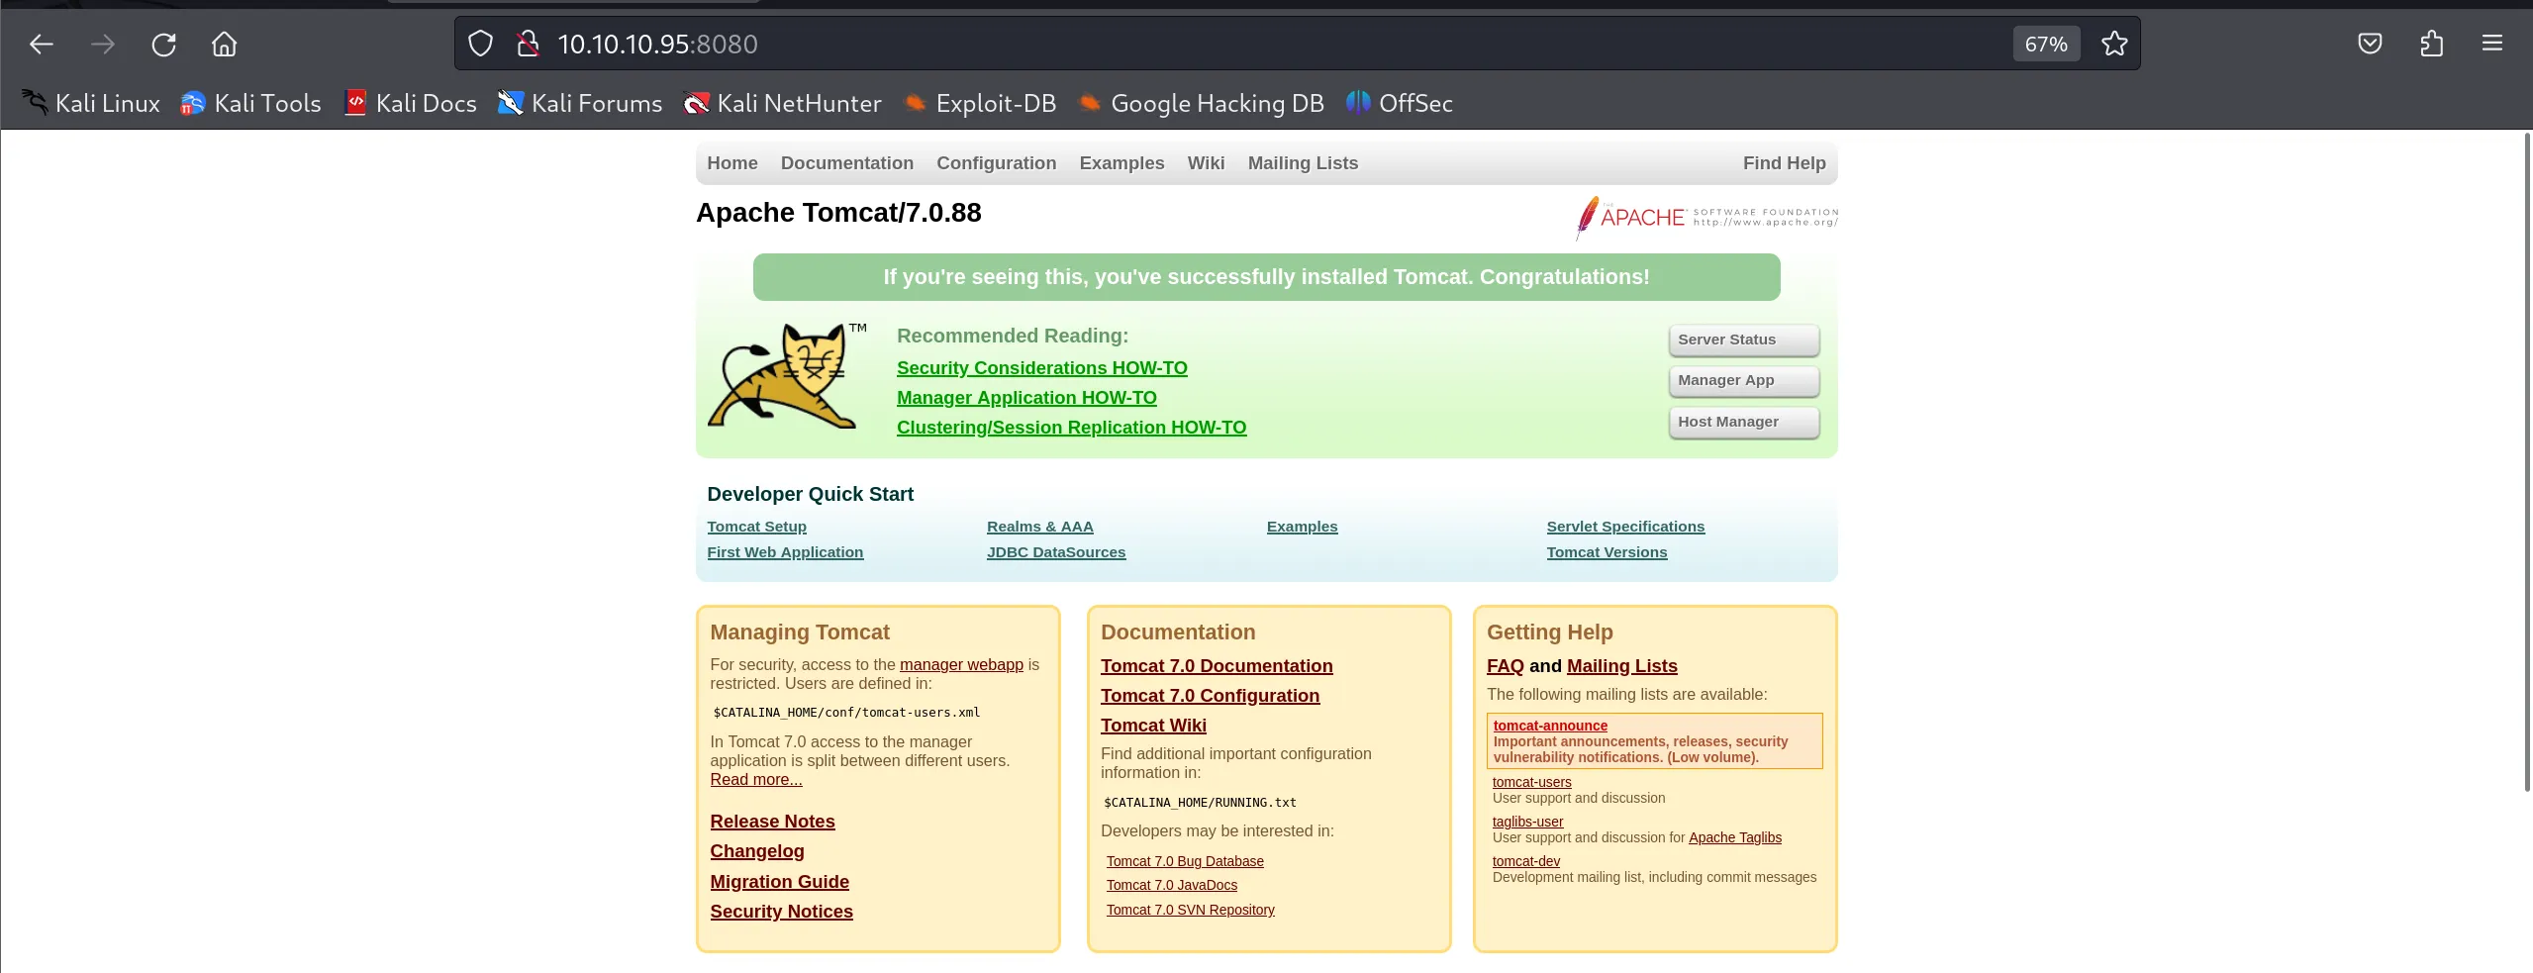This screenshot has width=2533, height=973.
Task: Click the insecure connection padlock icon
Action: [x=529, y=45]
